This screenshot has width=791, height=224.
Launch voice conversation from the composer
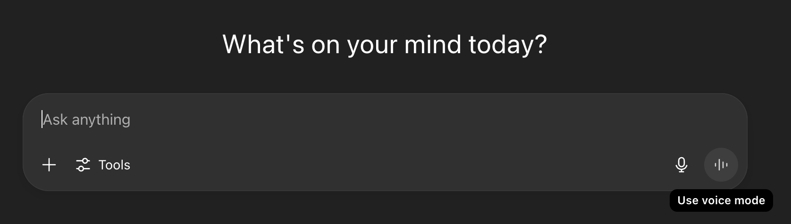tap(721, 165)
